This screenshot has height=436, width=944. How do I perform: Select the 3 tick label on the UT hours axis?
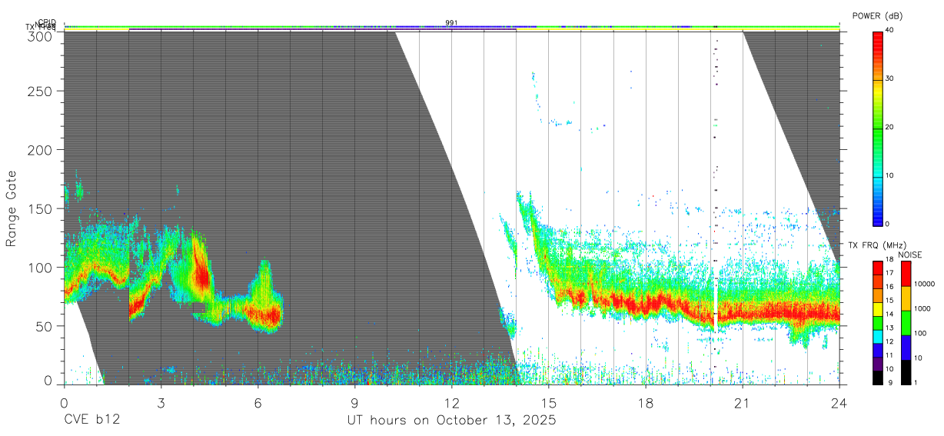(161, 403)
